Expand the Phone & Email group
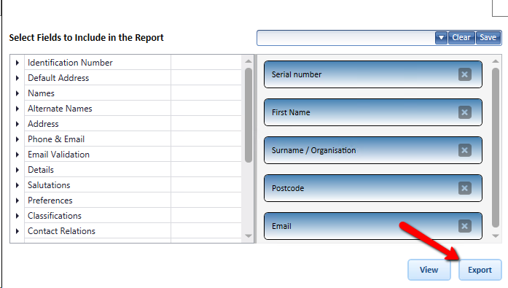Screen dimensions: 508x288 click(17, 139)
